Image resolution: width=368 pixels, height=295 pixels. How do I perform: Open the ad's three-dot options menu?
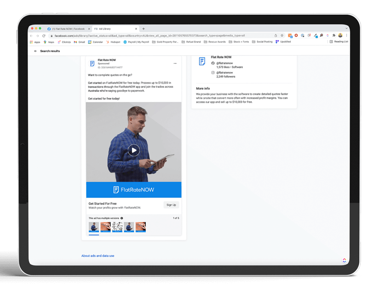tap(175, 63)
